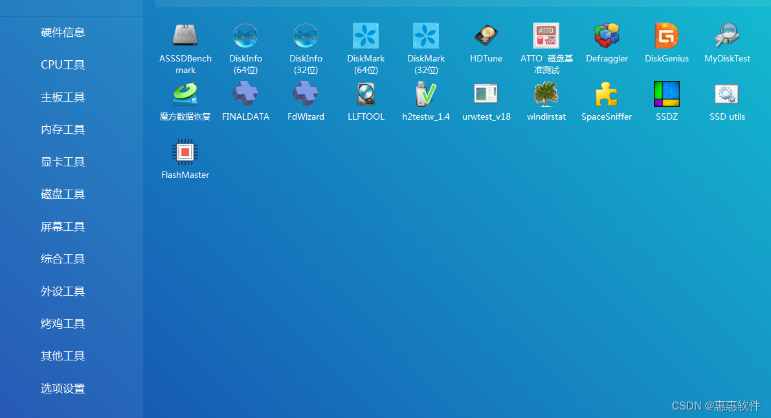771x418 pixels.
Task: Select 外设工具 in the sidebar
Action: click(x=63, y=292)
